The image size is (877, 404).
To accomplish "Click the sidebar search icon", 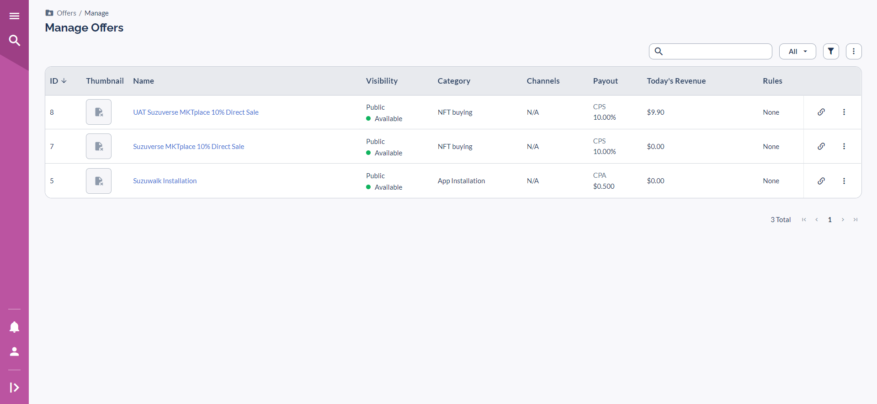I will tap(14, 41).
